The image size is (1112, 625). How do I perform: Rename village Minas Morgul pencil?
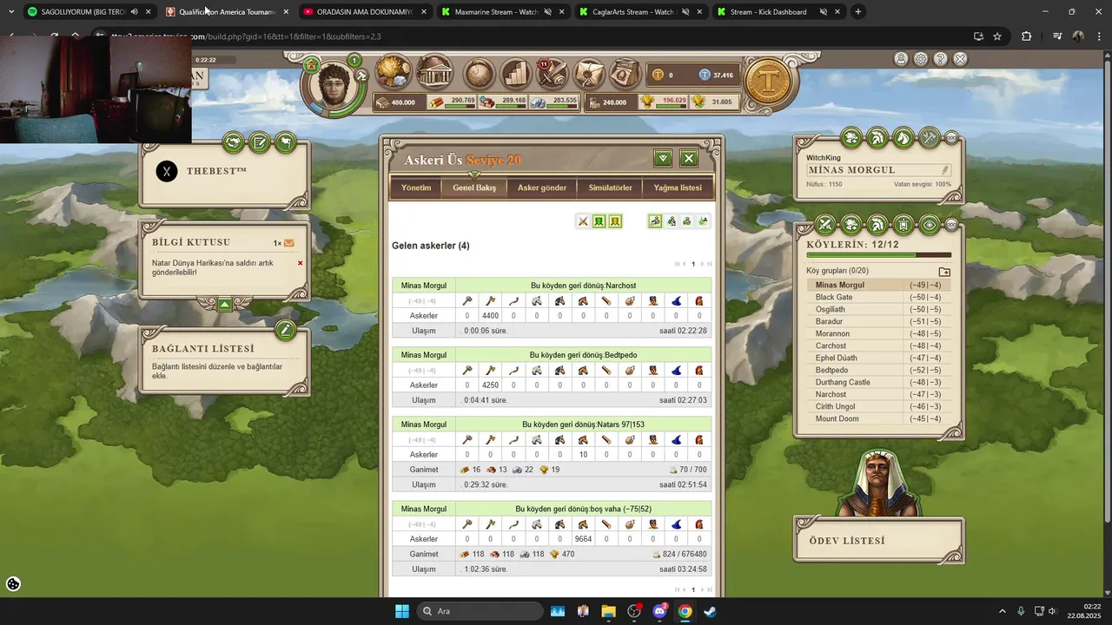(945, 170)
